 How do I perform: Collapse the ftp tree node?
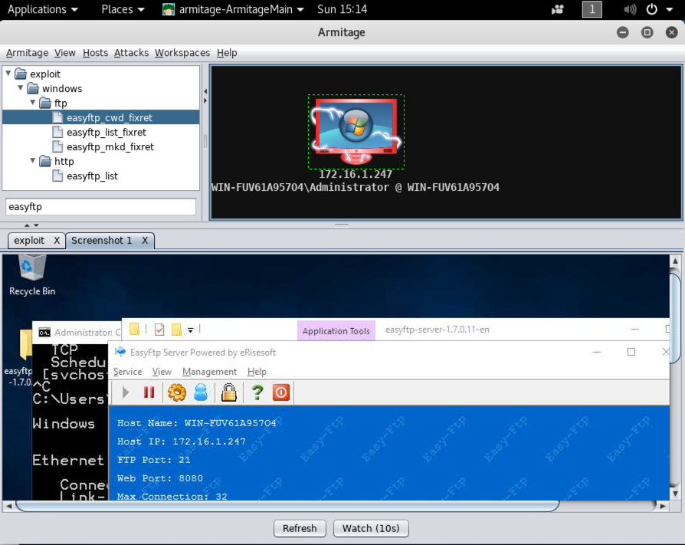coord(33,102)
